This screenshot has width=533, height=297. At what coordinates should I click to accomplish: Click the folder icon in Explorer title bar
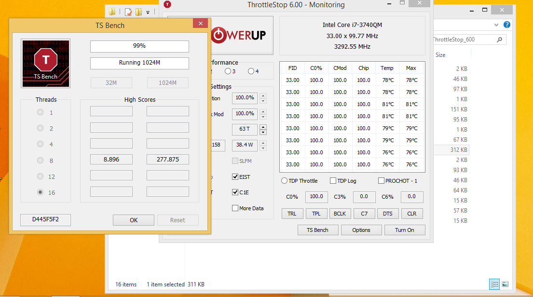click(112, 12)
